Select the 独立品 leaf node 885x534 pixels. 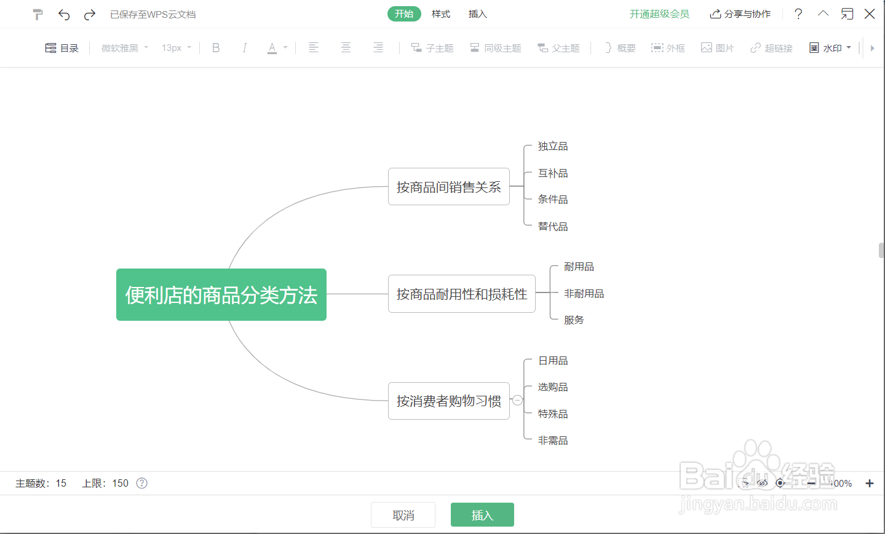(553, 146)
